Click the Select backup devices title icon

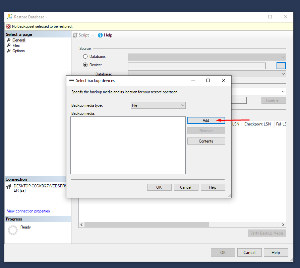pos(72,81)
